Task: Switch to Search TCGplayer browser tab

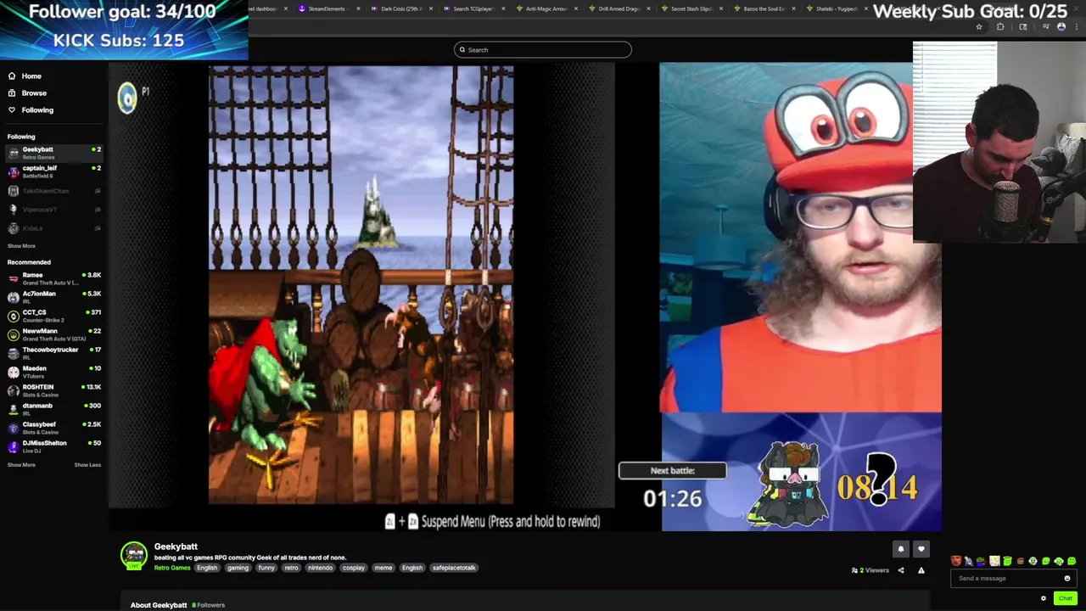Action: tap(473, 8)
